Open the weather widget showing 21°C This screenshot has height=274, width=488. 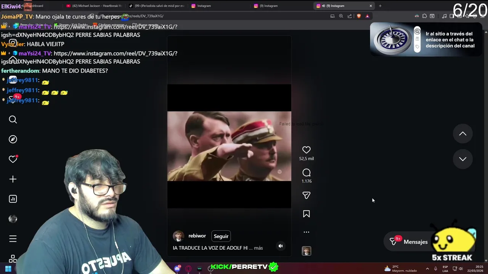click(x=400, y=269)
